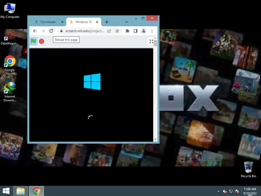
Task: Close the Downloads tab
Action: tap(62, 22)
